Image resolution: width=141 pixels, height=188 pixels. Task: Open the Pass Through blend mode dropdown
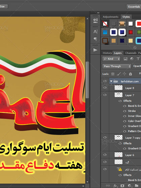(x=117, y=66)
